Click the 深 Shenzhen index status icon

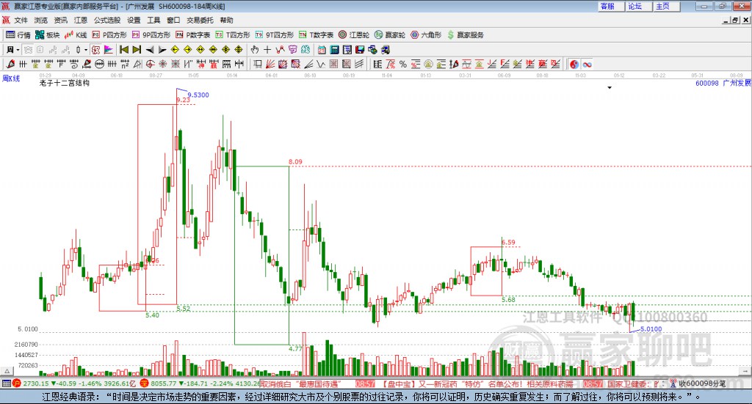point(144,383)
